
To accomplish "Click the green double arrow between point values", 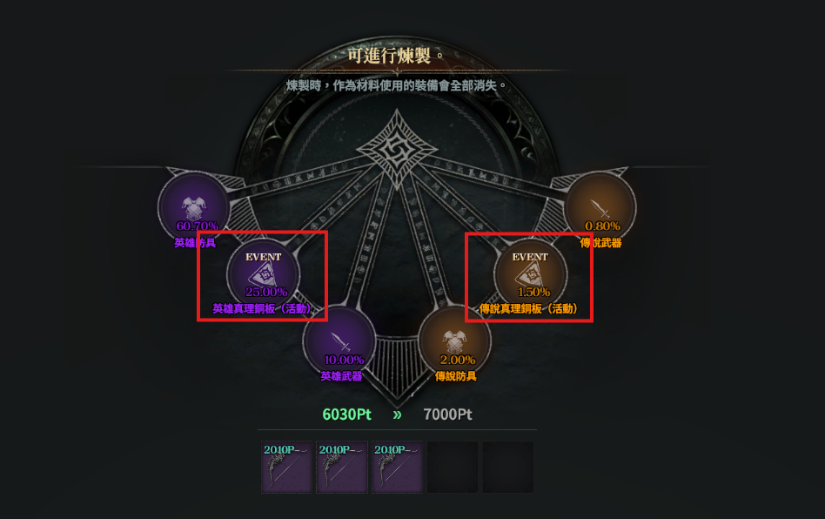I will [397, 415].
